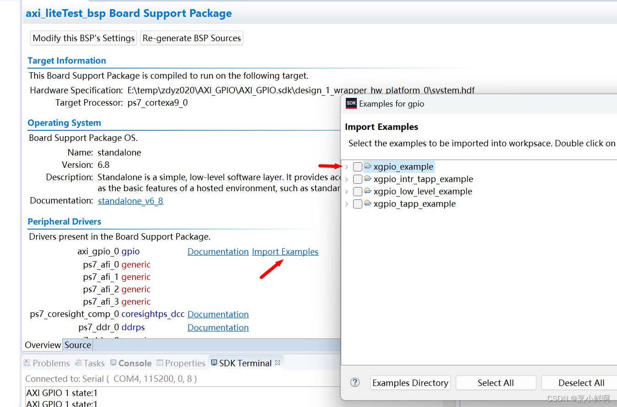Screen dimensions: 617x407
Task: Expand the xgpio_intr_tapp_example tree node
Action: tap(347, 179)
